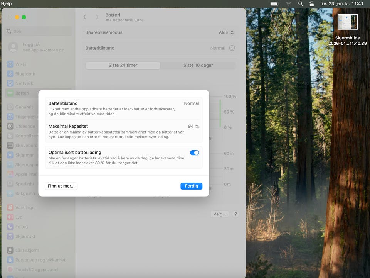
Task: Select Generelt in sidebar
Action: (x=22, y=107)
